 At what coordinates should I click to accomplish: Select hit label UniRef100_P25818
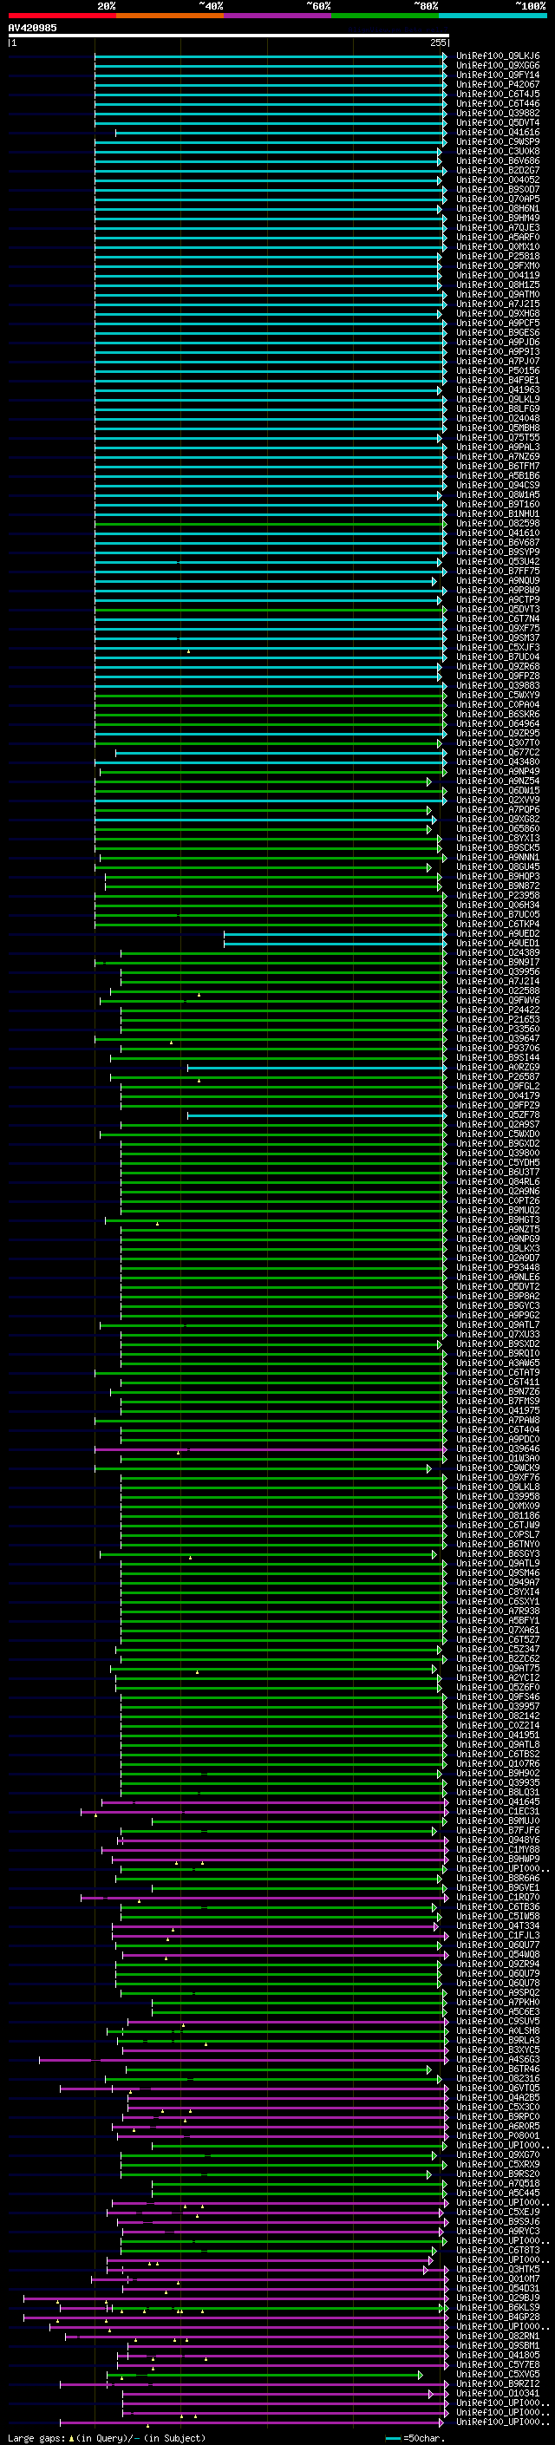498,256
